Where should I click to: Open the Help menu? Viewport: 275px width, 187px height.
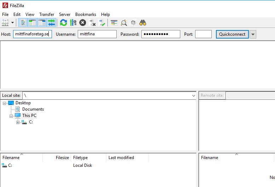click(105, 14)
